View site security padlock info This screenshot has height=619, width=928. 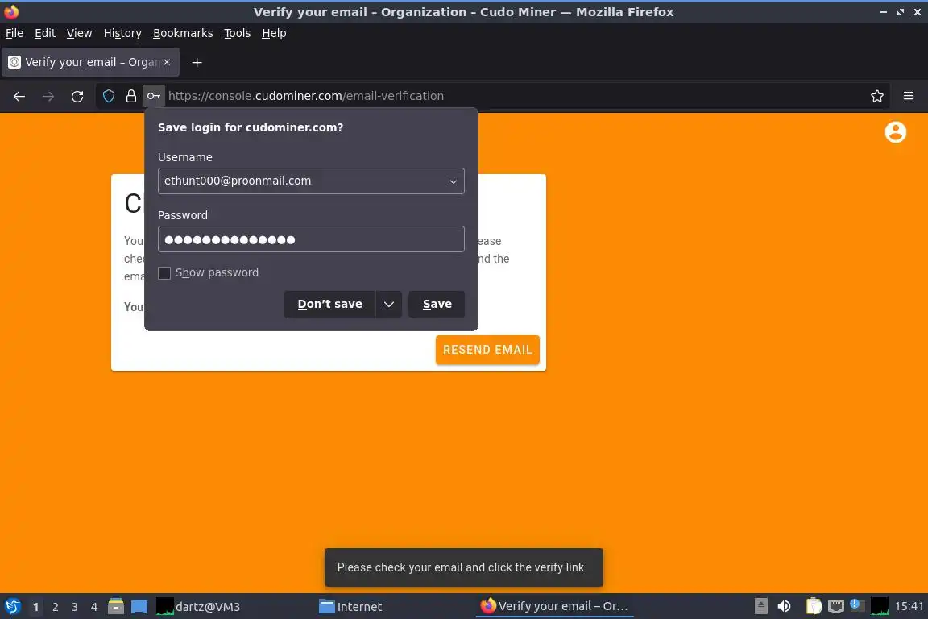130,96
